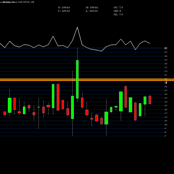Click the 'OL: 7.8' reading
Viewport: 174px width, 174px height.
[118, 15]
